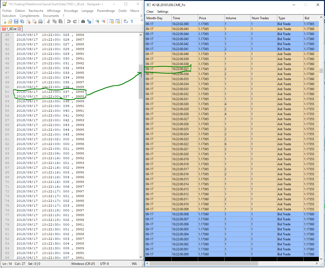The width and height of the screenshot is (325, 268).
Task: Open the Recherche menu
Action: [x=36, y=11]
